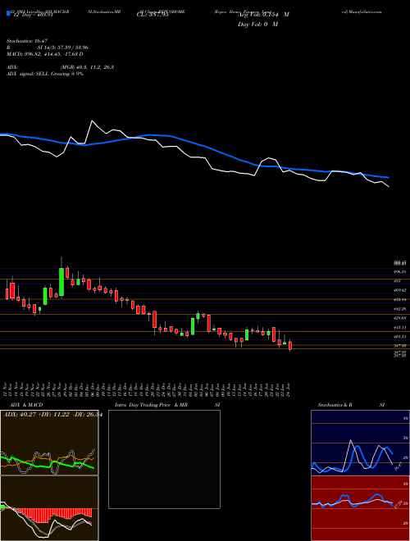Click the 'Stochastics & RSI' panel title

tap(351, 405)
